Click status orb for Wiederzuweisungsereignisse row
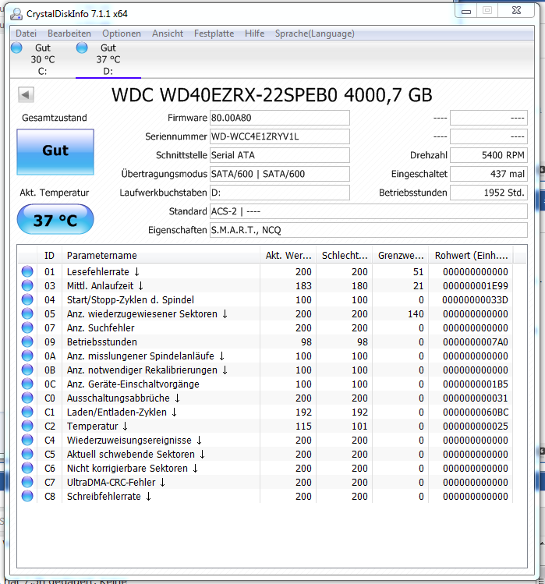The height and width of the screenshot is (584, 545). click(x=27, y=441)
